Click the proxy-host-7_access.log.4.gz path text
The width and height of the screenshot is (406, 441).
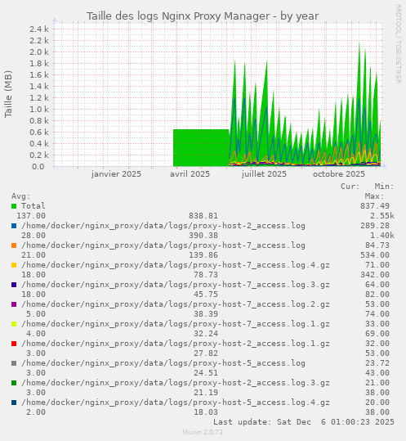click(176, 265)
